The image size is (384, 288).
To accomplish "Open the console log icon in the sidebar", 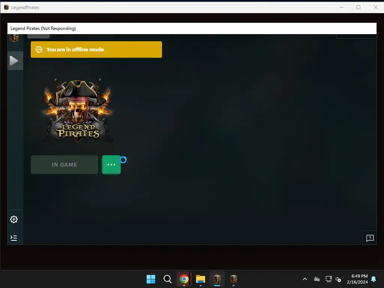I will coord(14,238).
